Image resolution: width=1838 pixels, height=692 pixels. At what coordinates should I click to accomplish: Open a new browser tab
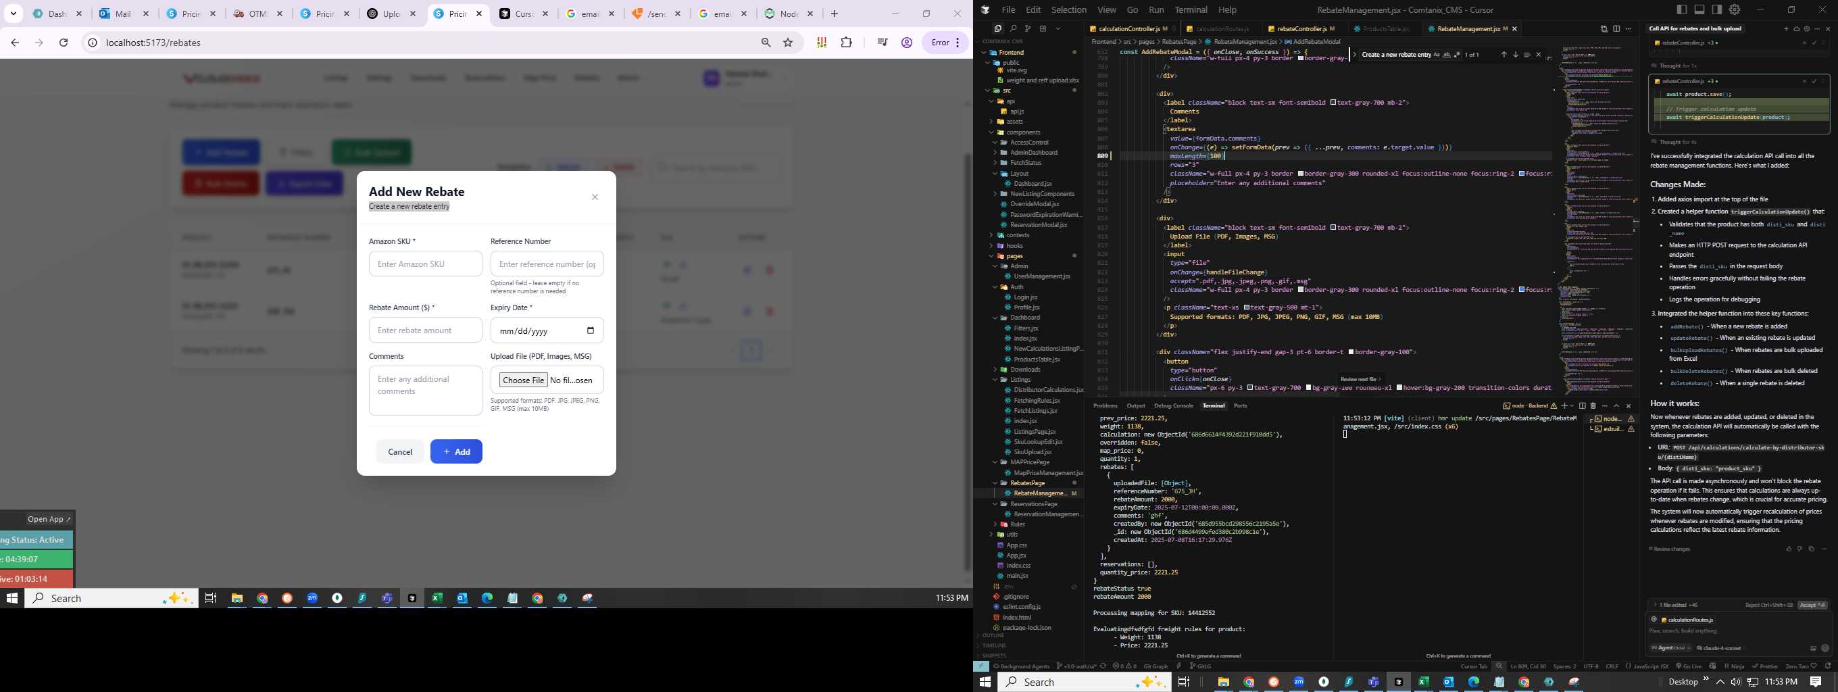point(834,14)
